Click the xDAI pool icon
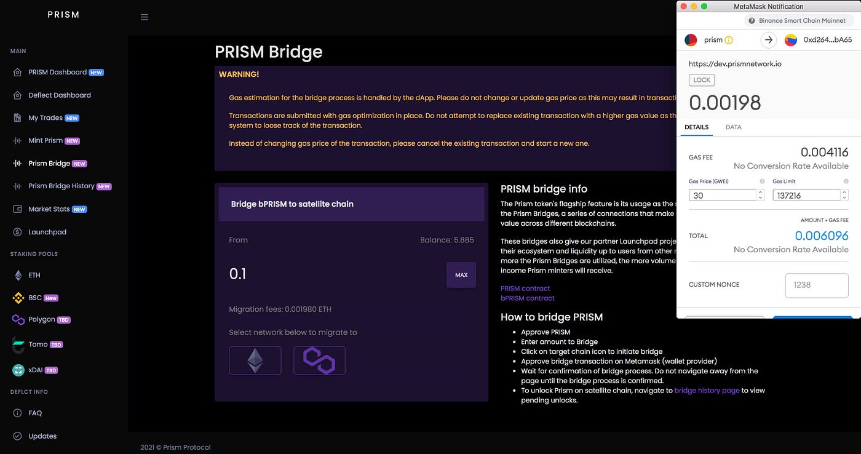Viewport: 861px width, 454px height. pos(18,370)
